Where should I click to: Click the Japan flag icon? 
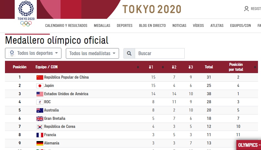pyautogui.click(x=40, y=86)
